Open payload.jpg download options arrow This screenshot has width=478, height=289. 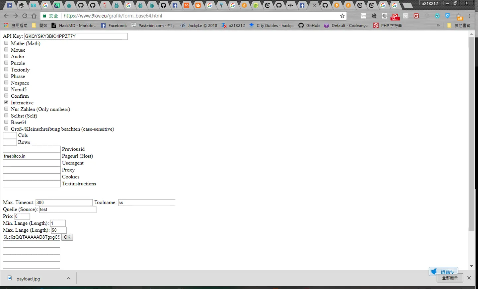(x=69, y=278)
